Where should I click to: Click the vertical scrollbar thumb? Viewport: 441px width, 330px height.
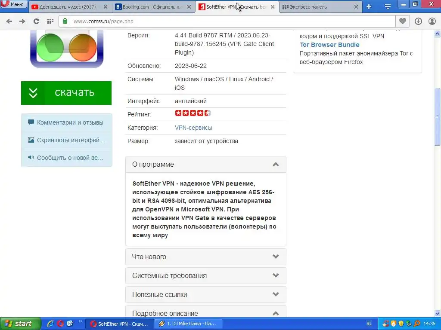438,116
